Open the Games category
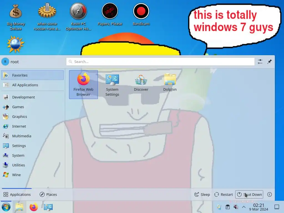 (x=32, y=107)
